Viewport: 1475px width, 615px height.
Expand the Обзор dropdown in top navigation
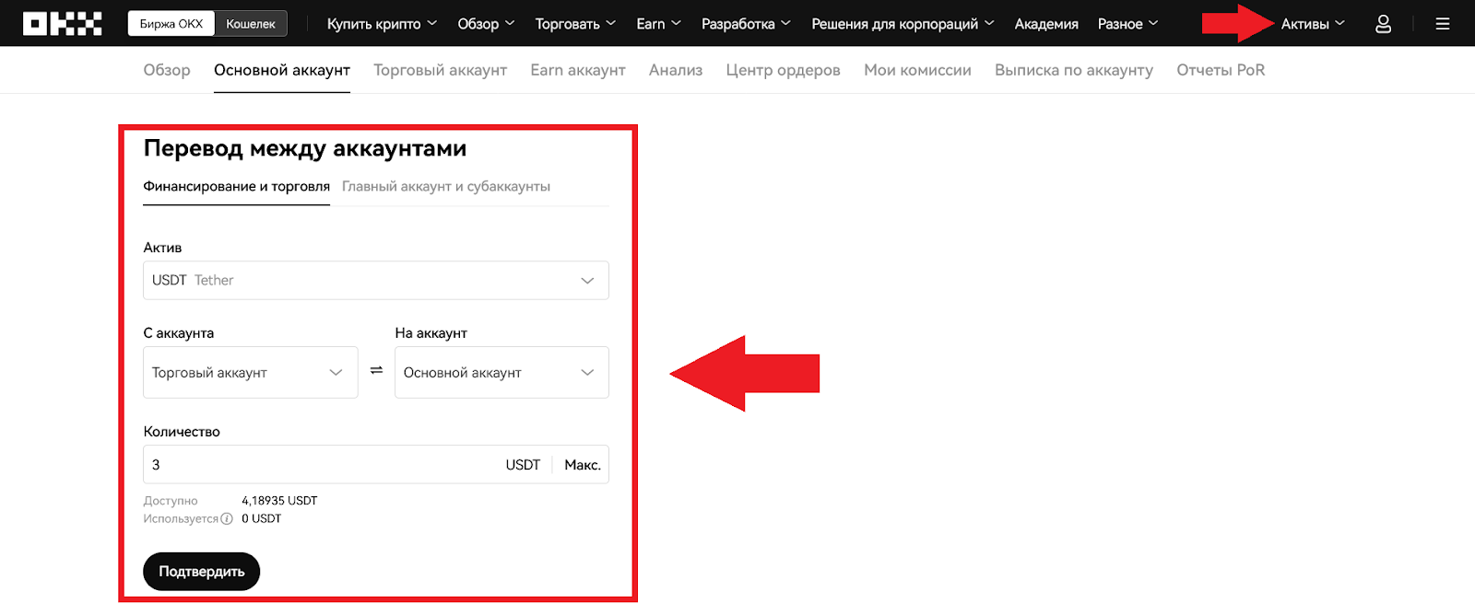[x=486, y=24]
